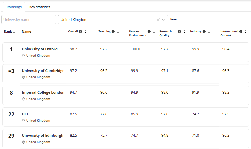Click the Industry column info icon
Screen dimensions: 251x149
coord(204,32)
